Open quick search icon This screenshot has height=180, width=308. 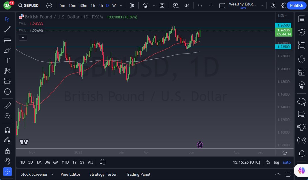273,5
